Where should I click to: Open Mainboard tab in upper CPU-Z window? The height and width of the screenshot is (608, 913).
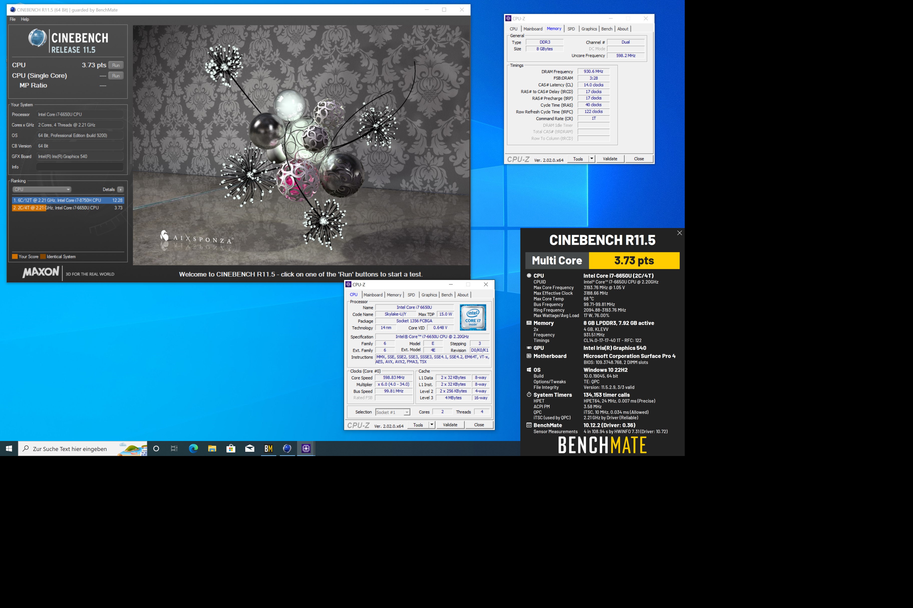point(533,29)
